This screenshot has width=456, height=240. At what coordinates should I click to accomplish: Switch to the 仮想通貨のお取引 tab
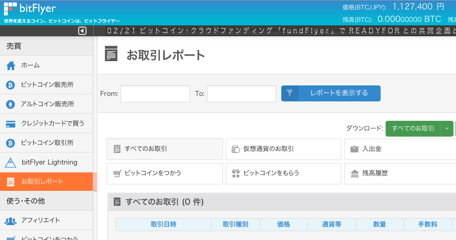283,149
